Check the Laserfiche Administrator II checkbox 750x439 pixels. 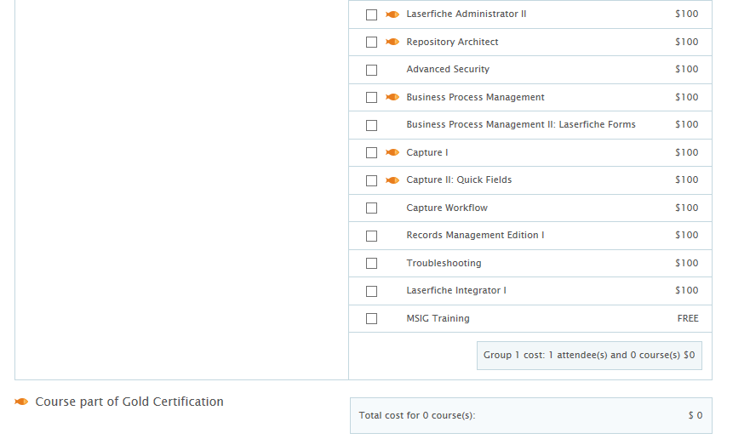point(372,14)
